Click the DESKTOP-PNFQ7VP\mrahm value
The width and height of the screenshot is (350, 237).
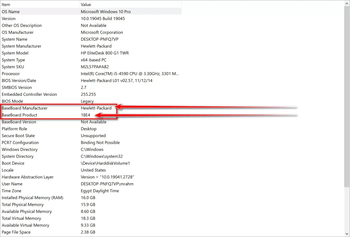click(x=107, y=184)
